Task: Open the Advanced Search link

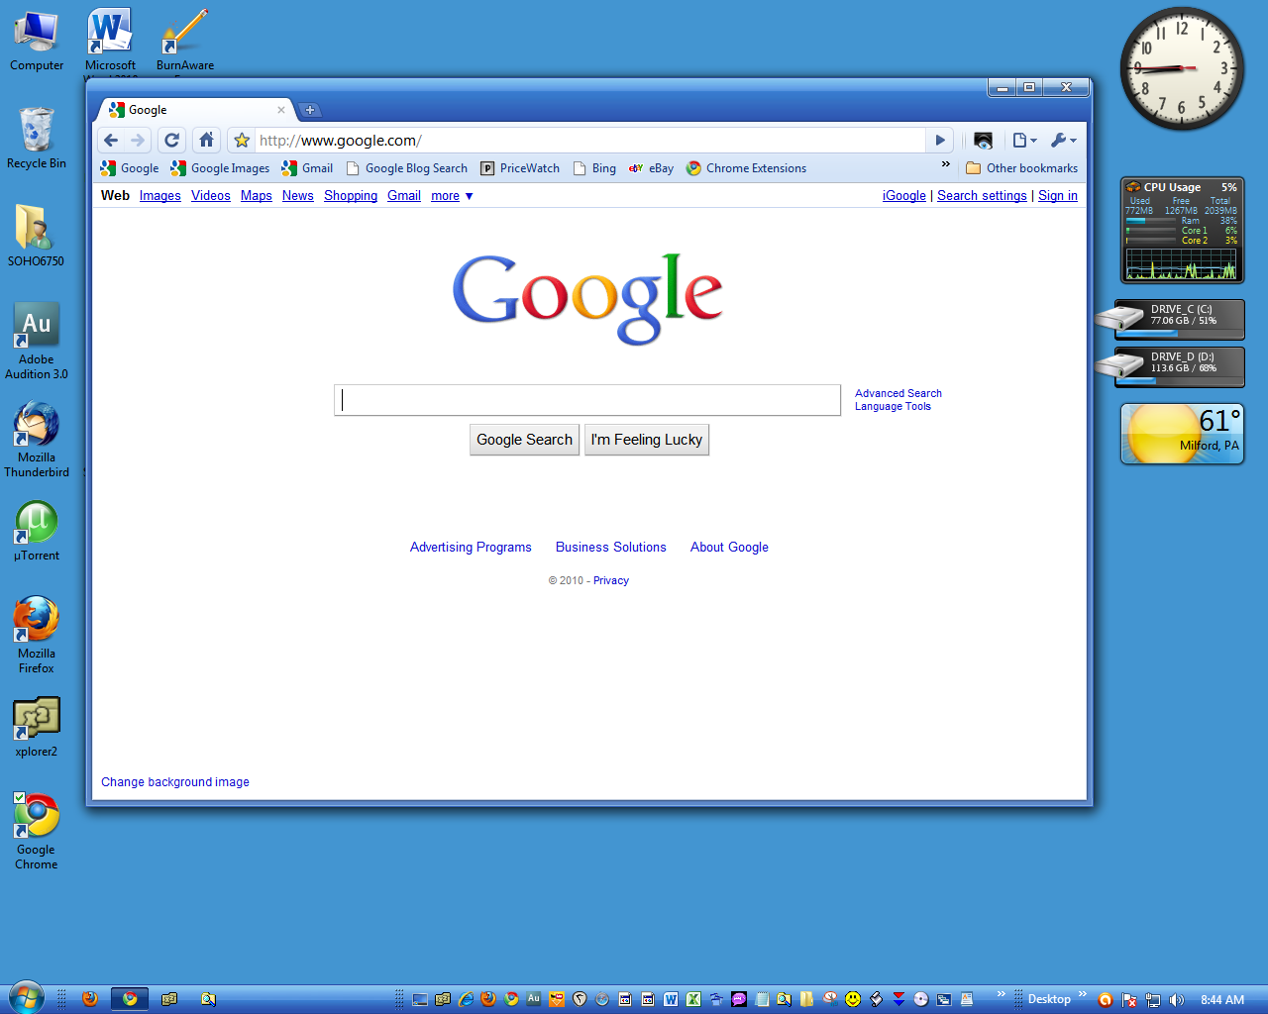Action: (898, 393)
